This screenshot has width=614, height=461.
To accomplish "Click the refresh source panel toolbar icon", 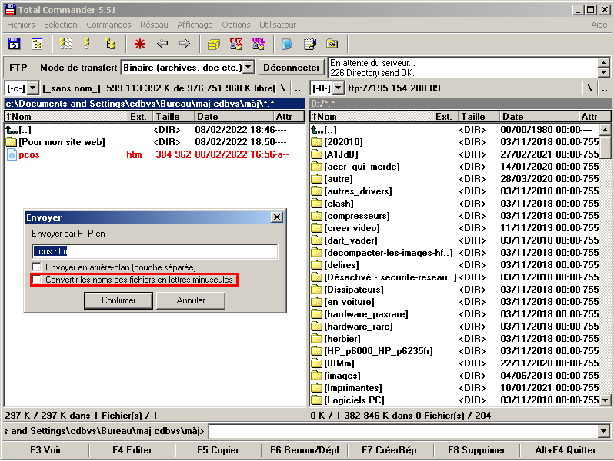I will (14, 44).
